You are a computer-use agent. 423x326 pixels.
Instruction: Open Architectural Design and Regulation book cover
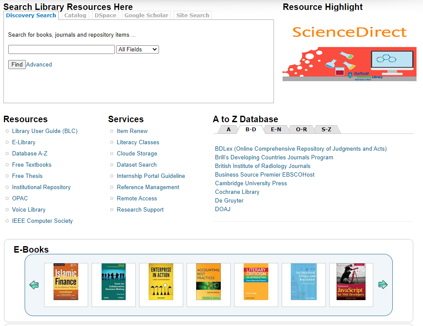point(304,282)
